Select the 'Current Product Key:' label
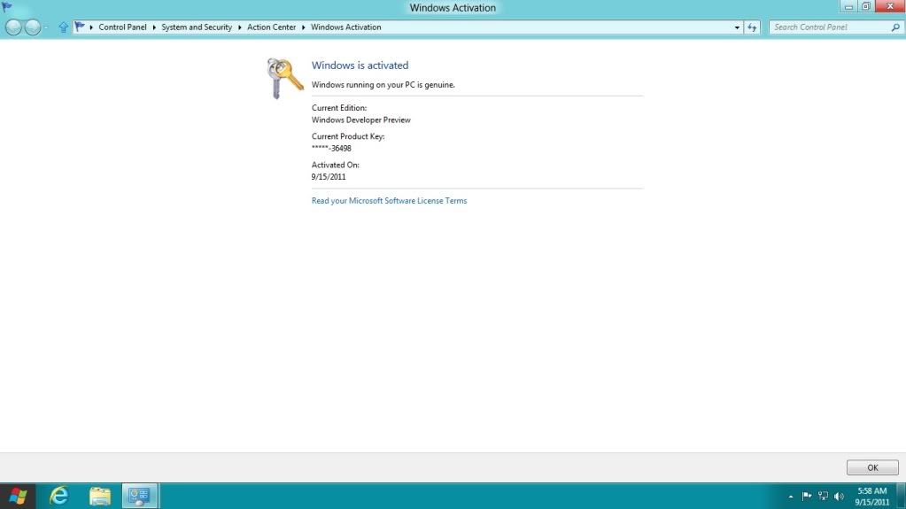 [x=348, y=136]
